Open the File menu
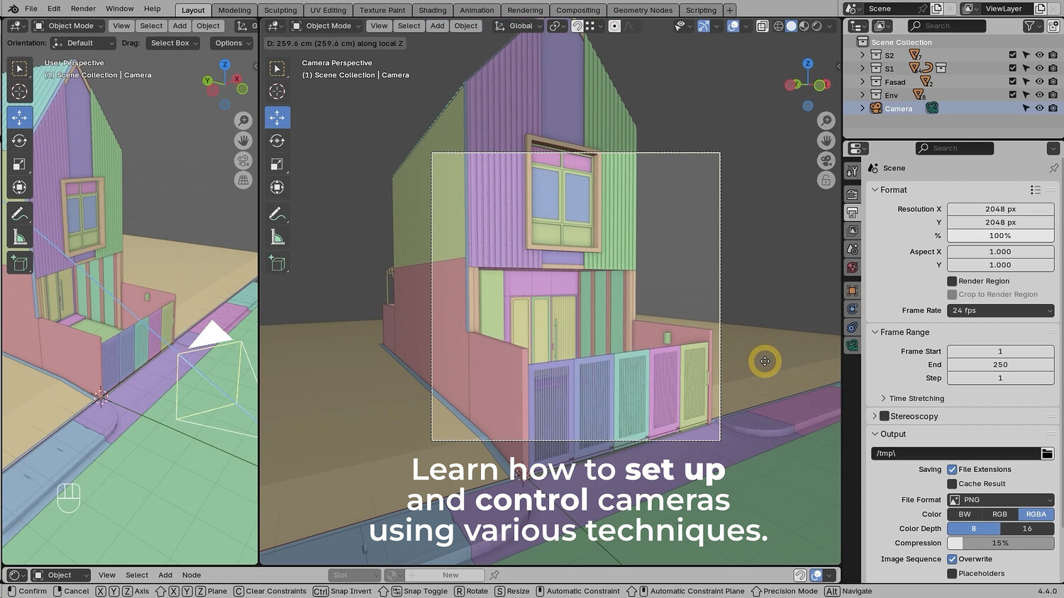Image resolution: width=1064 pixels, height=598 pixels. coord(31,9)
